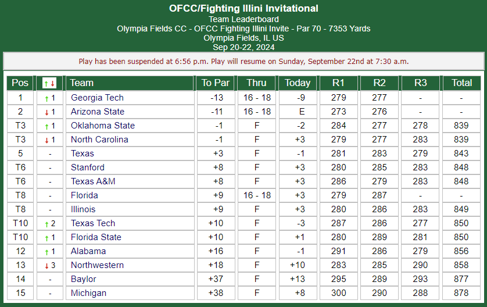Select the Stanford team link
The width and height of the screenshot is (487, 307).
(x=88, y=167)
